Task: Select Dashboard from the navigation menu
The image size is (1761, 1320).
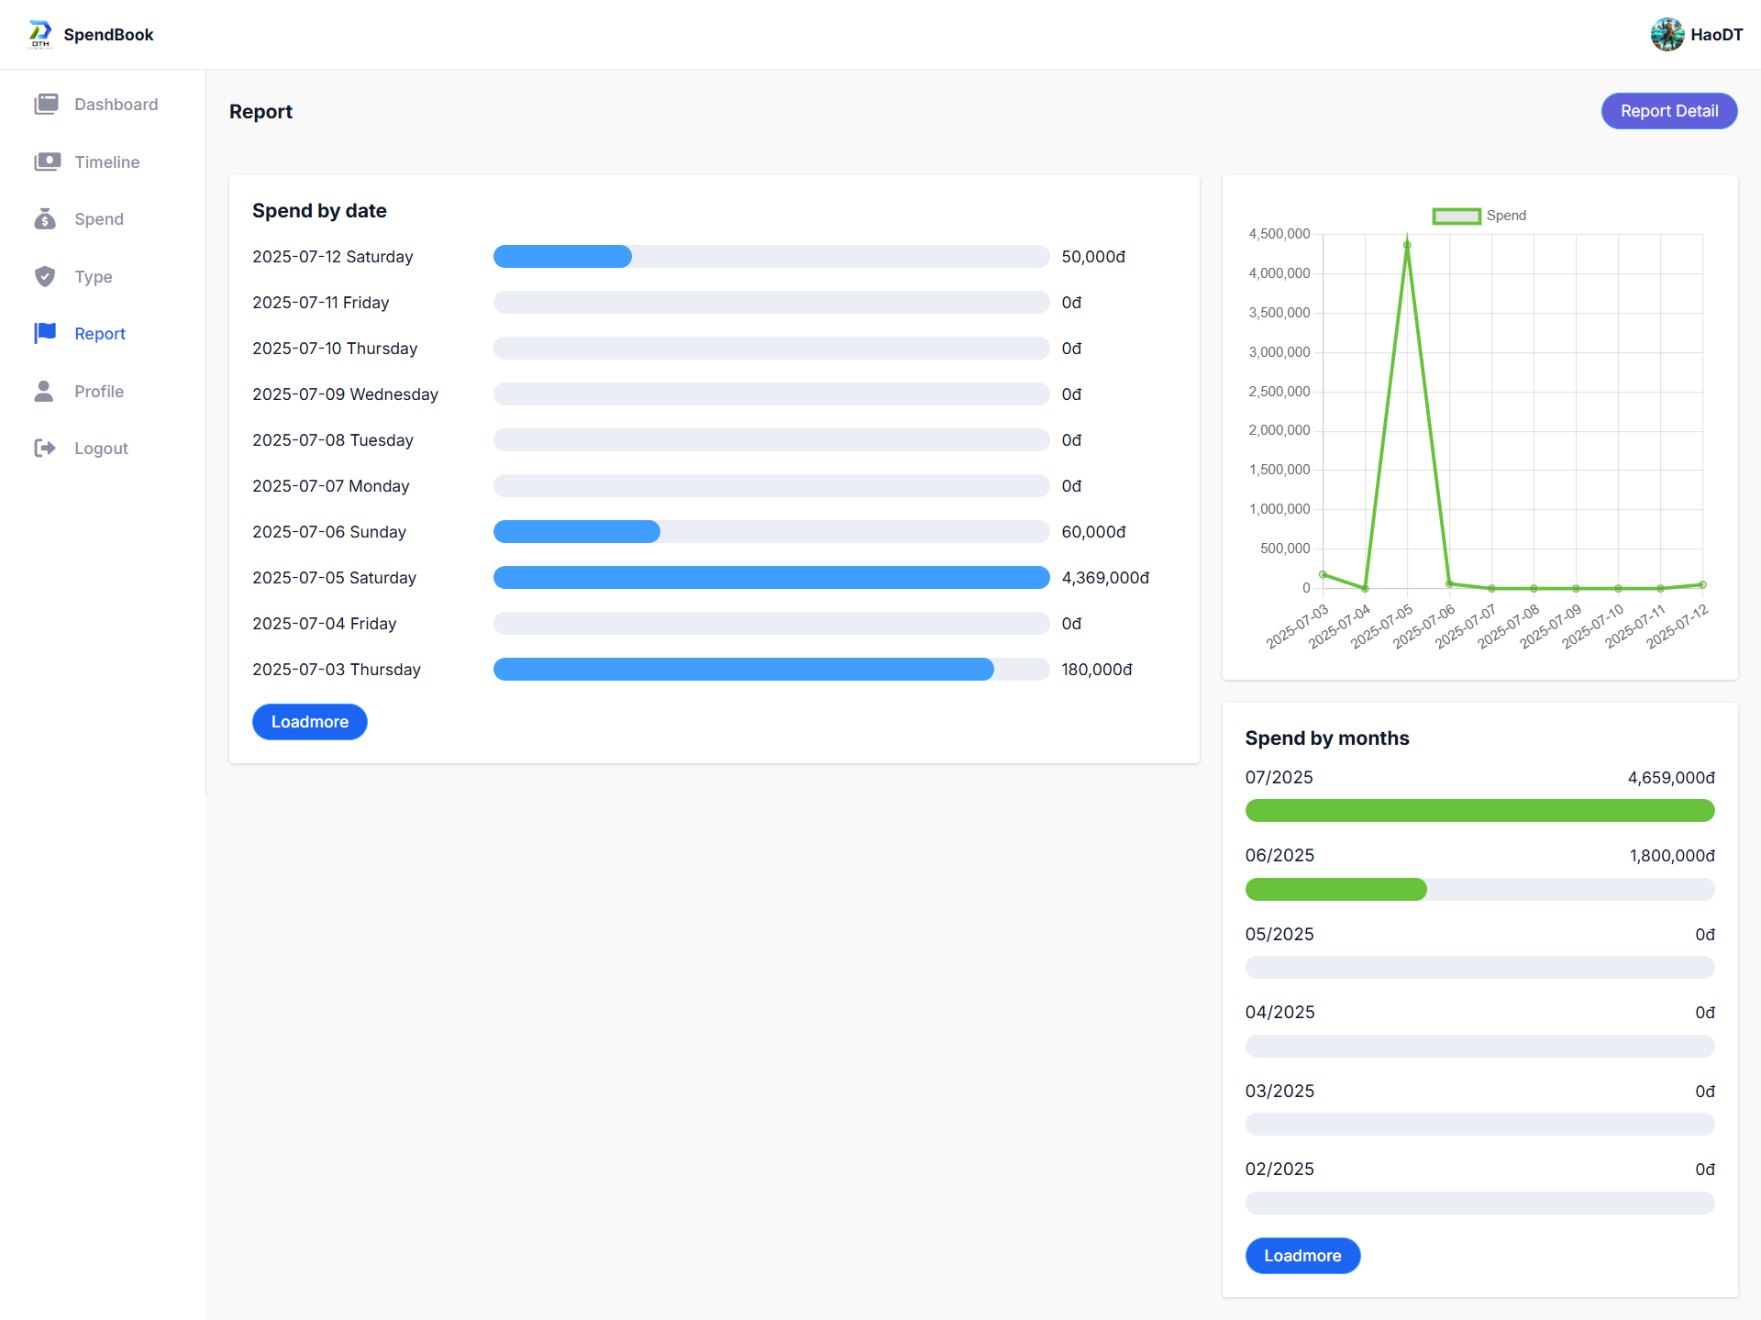Action: click(116, 104)
